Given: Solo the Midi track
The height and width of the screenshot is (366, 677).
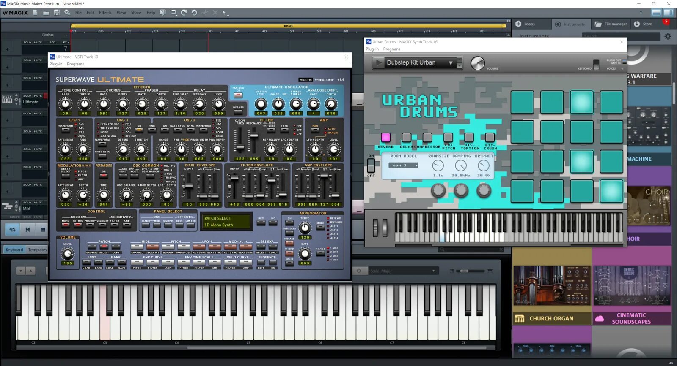Looking at the screenshot, I should (27, 203).
